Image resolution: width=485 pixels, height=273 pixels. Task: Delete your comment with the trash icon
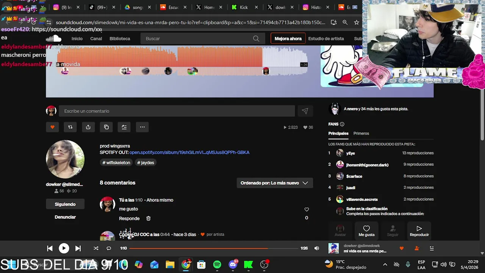click(x=148, y=218)
